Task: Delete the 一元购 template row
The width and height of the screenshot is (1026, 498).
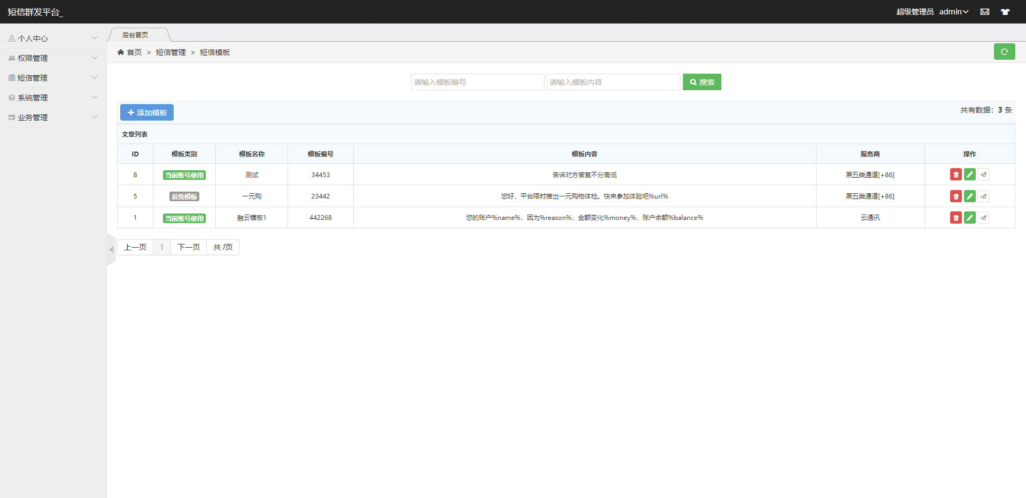Action: (955, 196)
